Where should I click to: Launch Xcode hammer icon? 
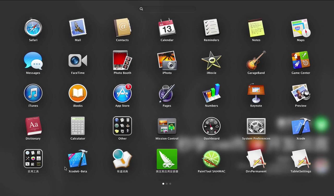click(x=301, y=126)
